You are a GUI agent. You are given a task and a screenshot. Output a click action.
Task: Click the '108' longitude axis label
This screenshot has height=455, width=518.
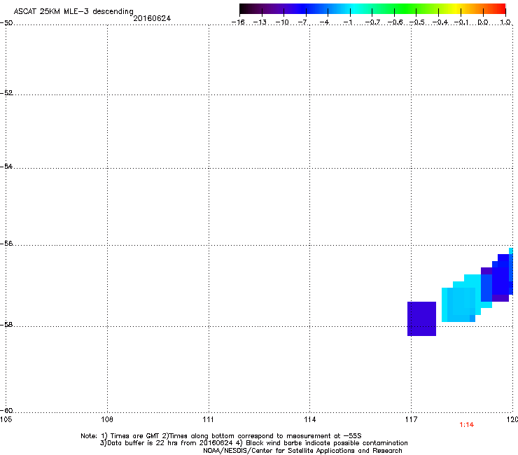click(107, 419)
